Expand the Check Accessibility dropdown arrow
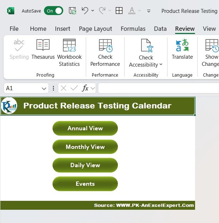219x223 pixels. coord(161,64)
